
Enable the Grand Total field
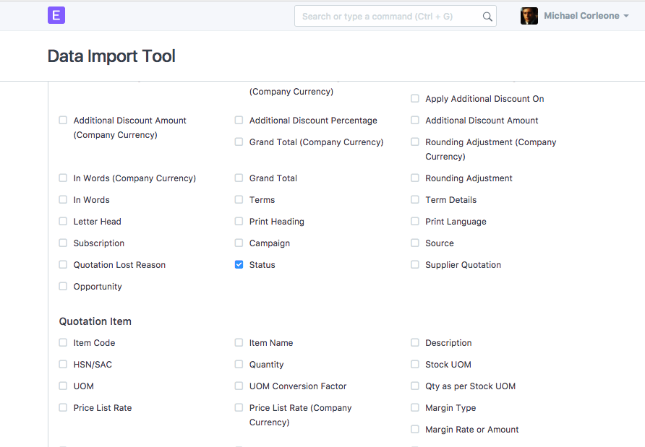[x=239, y=178]
